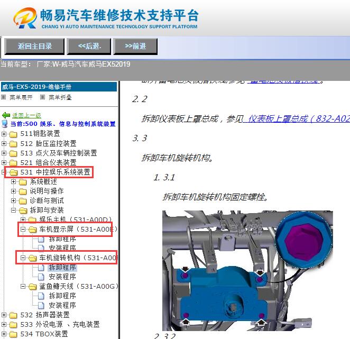This screenshot has height=339, width=350.
Task: Expand the 说明与操作 folder node
Action: [x=13, y=191]
